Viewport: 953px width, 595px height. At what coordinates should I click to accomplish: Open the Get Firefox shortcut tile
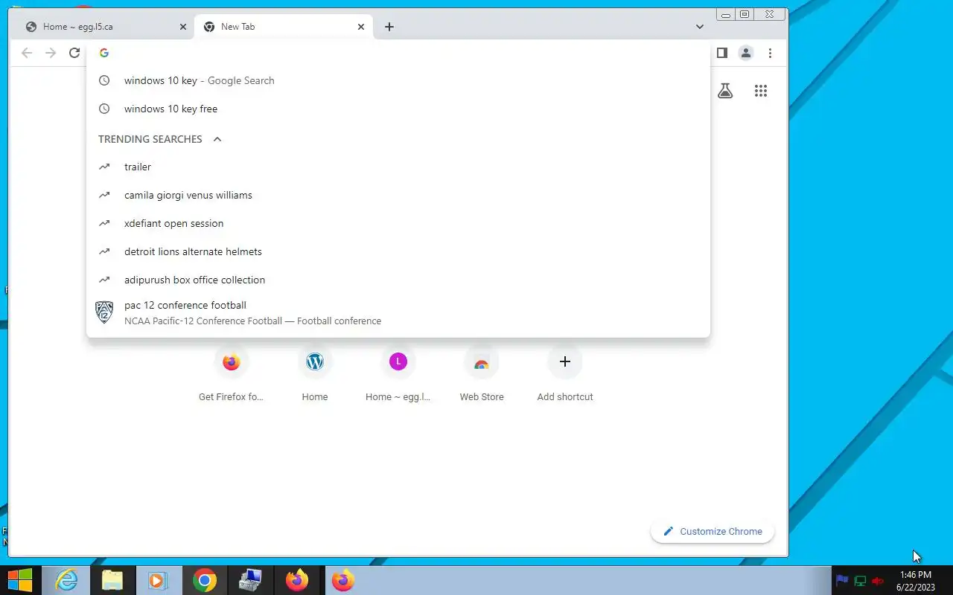[x=231, y=374]
